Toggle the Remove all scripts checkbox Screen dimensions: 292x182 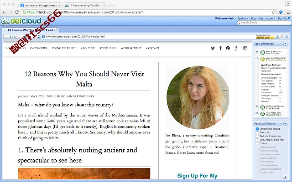pos(259,151)
